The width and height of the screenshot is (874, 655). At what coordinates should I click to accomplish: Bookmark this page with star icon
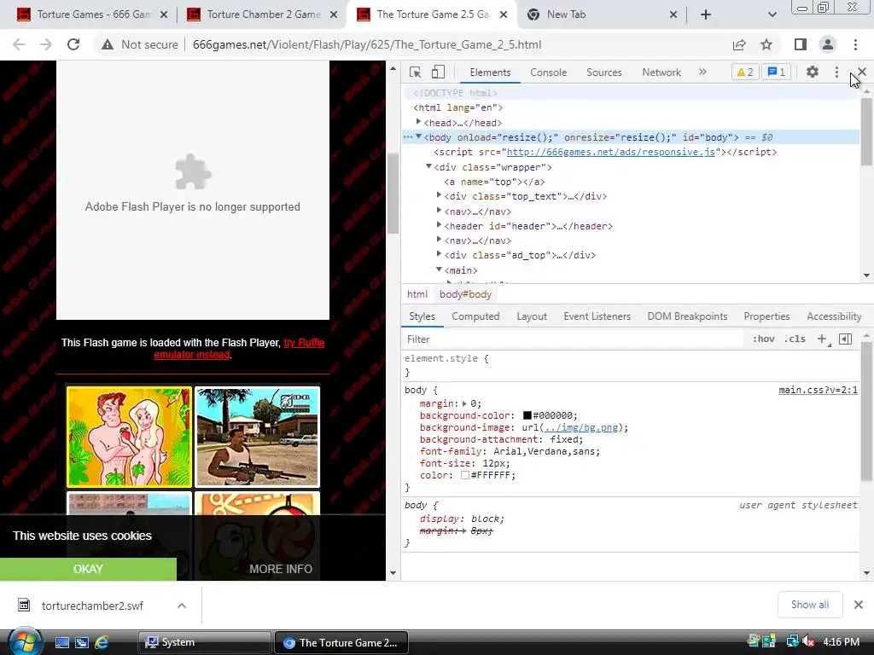click(766, 44)
